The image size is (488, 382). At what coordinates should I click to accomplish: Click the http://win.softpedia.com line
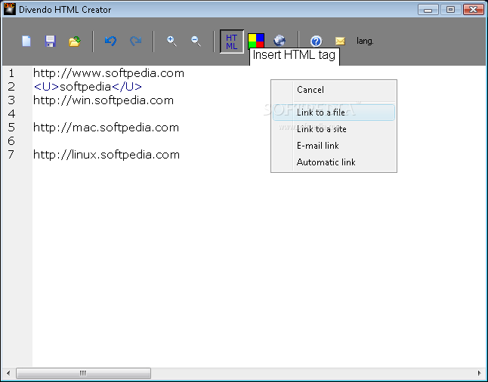coord(103,100)
